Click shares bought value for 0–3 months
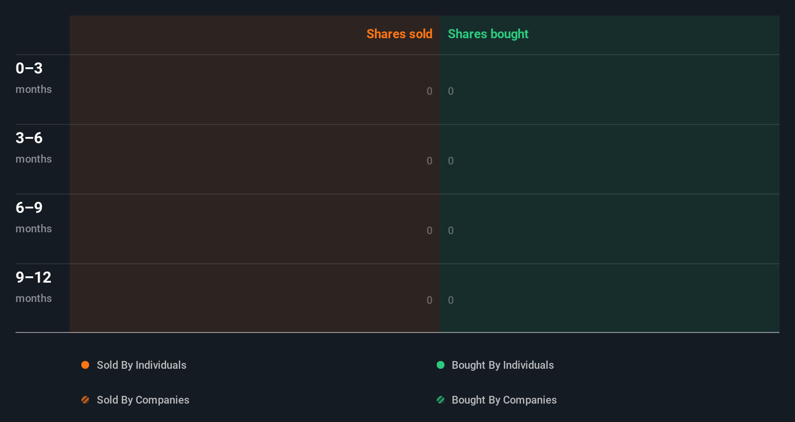The height and width of the screenshot is (422, 795). click(x=451, y=91)
